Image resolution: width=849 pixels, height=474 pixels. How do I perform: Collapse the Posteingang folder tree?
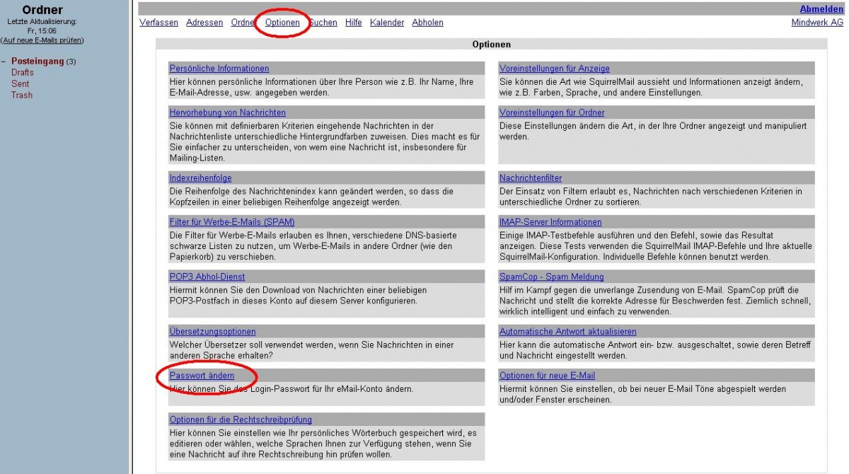(x=4, y=62)
